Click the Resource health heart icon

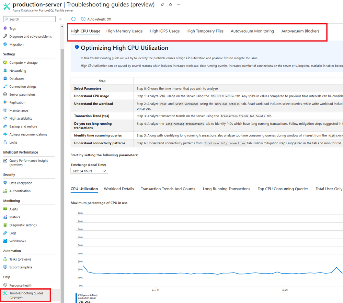coord(5,285)
